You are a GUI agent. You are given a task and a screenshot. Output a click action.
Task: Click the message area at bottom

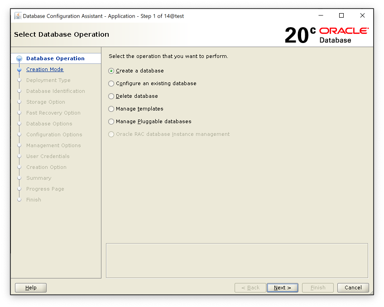[237, 260]
